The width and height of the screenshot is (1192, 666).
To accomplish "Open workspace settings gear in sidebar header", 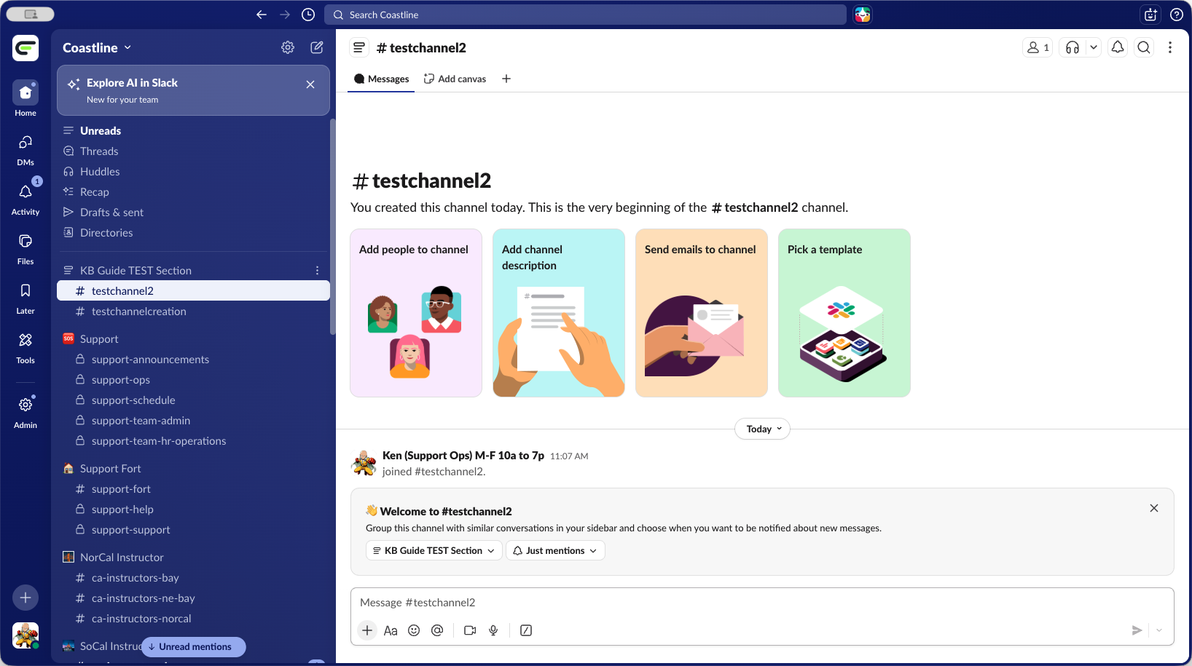I will tap(288, 47).
